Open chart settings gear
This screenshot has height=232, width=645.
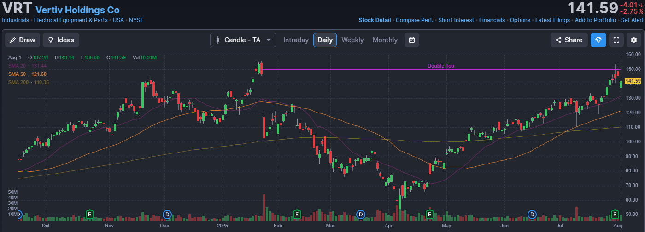click(x=634, y=40)
